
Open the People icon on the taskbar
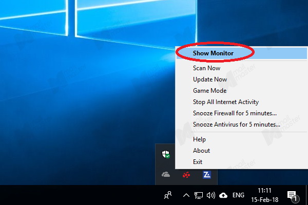pos(168,195)
